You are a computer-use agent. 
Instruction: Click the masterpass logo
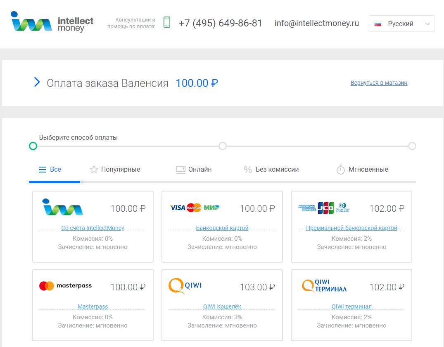click(x=65, y=286)
